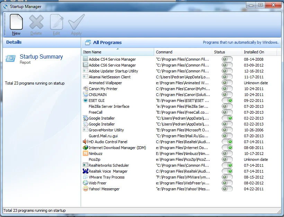The height and width of the screenshot is (217, 284).
Task: Click the CNSLMAIN row icon
Action: point(85,94)
